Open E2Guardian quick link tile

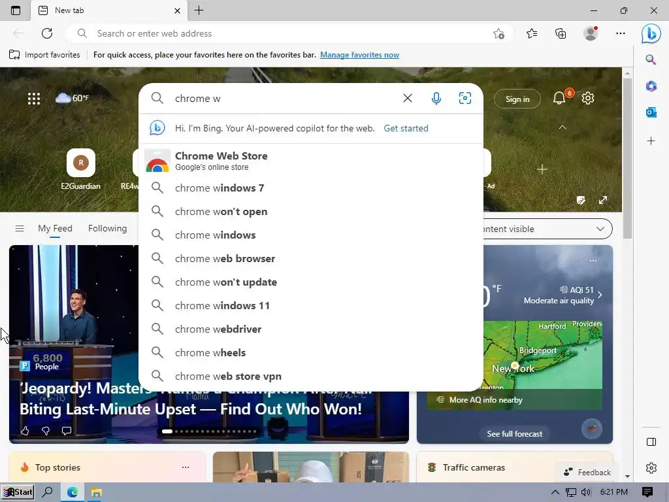click(x=80, y=169)
